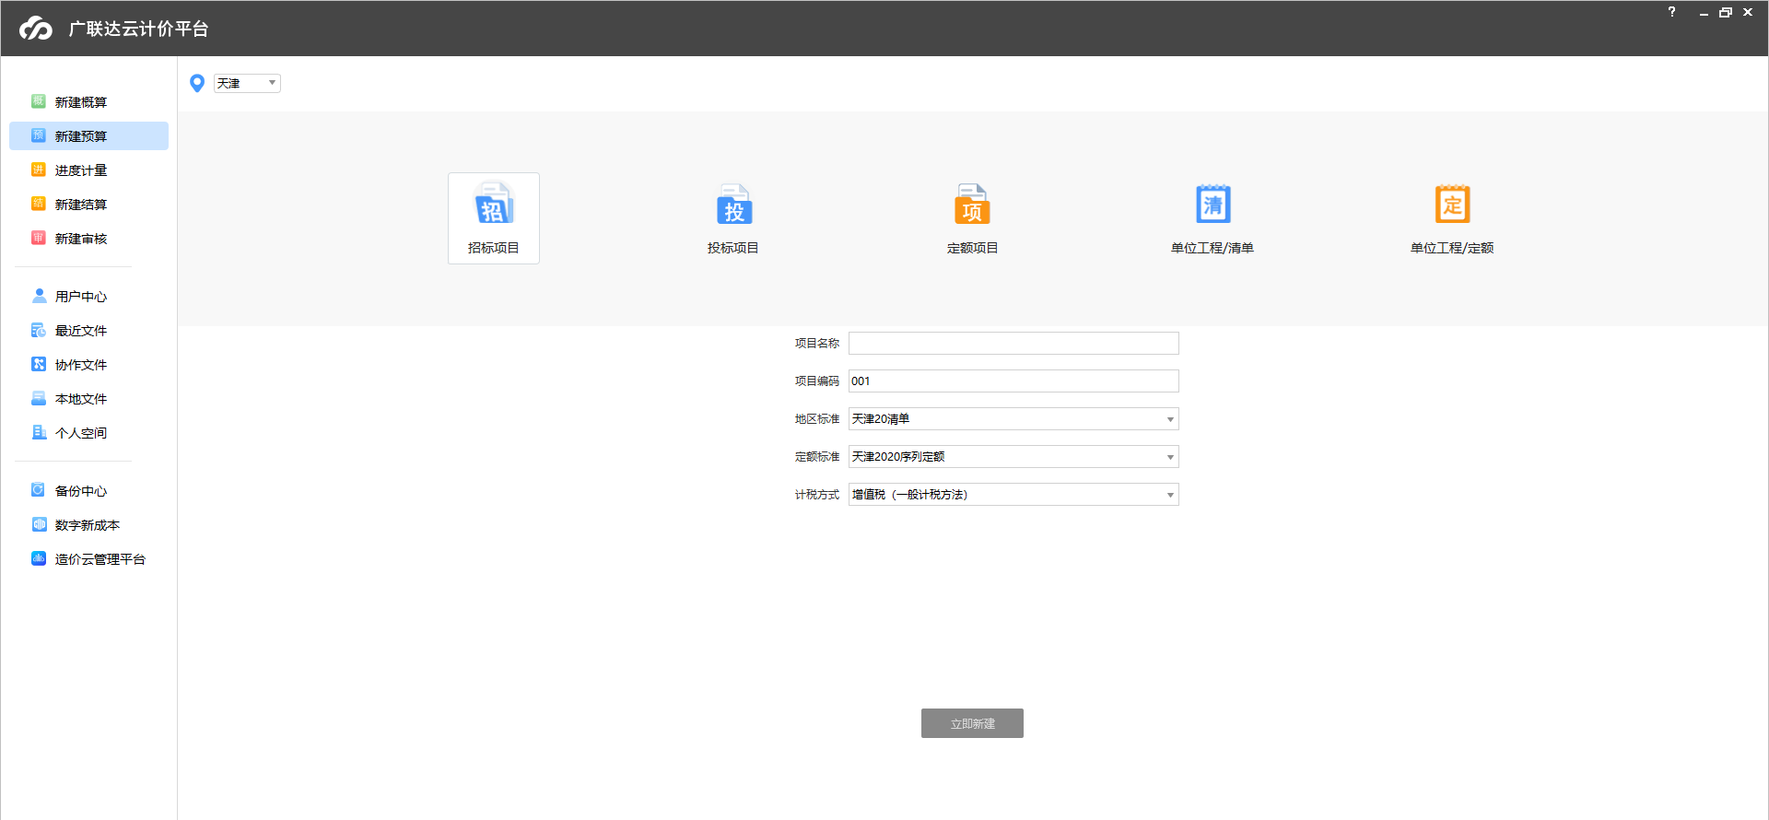The width and height of the screenshot is (1769, 820).
Task: Click the 用户中心 person icon
Action: [39, 296]
